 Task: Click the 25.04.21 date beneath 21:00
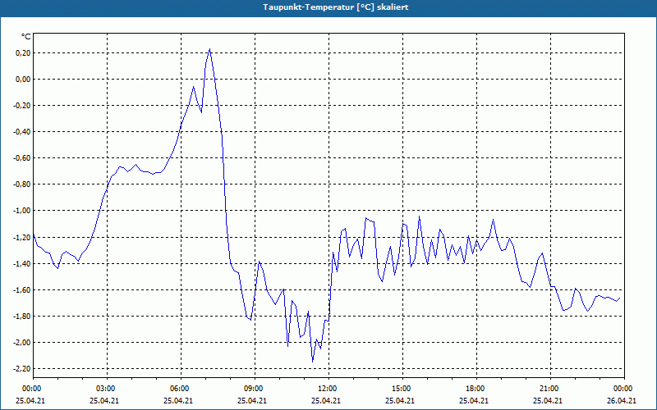pyautogui.click(x=548, y=400)
